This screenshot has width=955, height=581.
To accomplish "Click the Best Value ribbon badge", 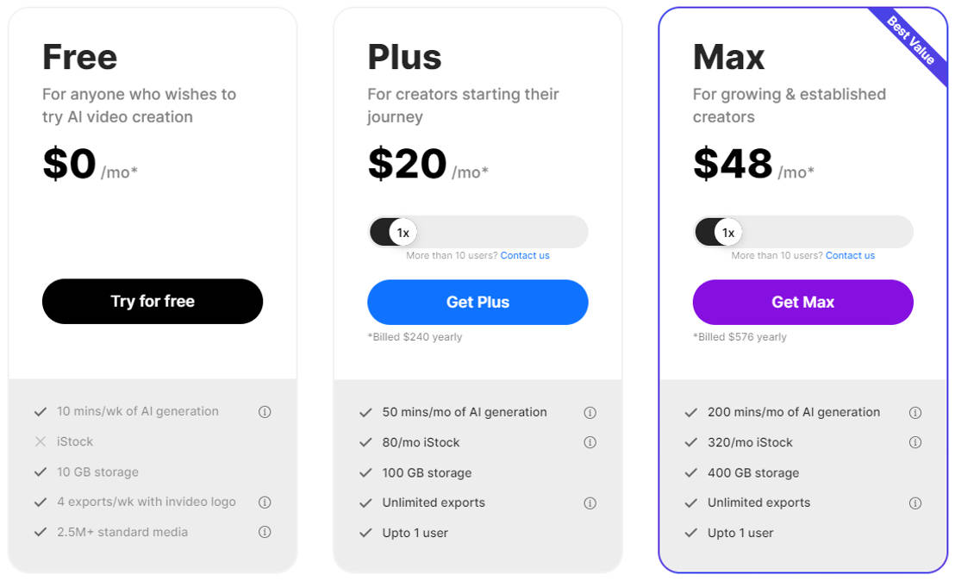I will [913, 41].
